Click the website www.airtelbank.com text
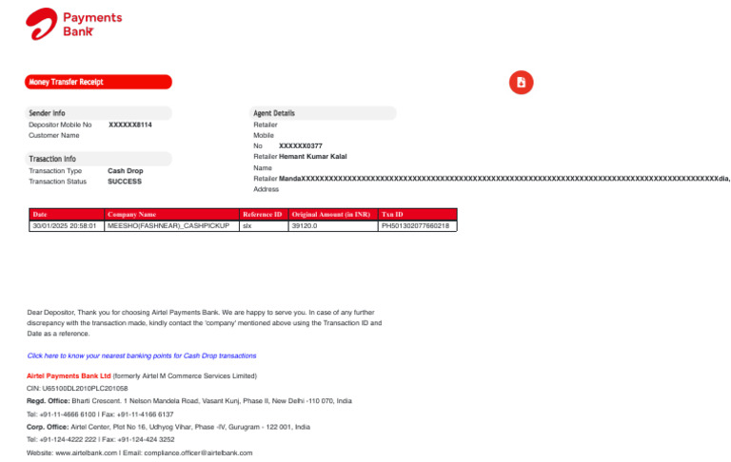Image resolution: width=731 pixels, height=462 pixels. [87, 452]
